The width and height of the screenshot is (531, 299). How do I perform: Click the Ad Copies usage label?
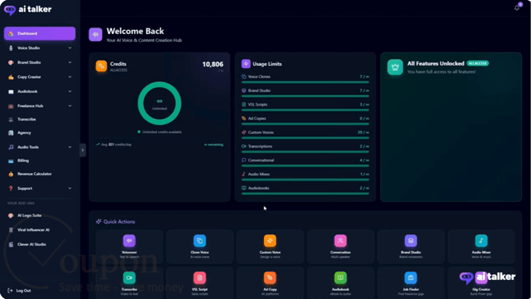click(257, 118)
